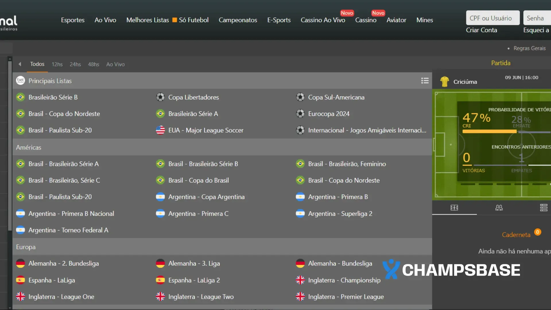The image size is (551, 310).
Task: Click the left chevron beside Todos
Action: pos(20,64)
